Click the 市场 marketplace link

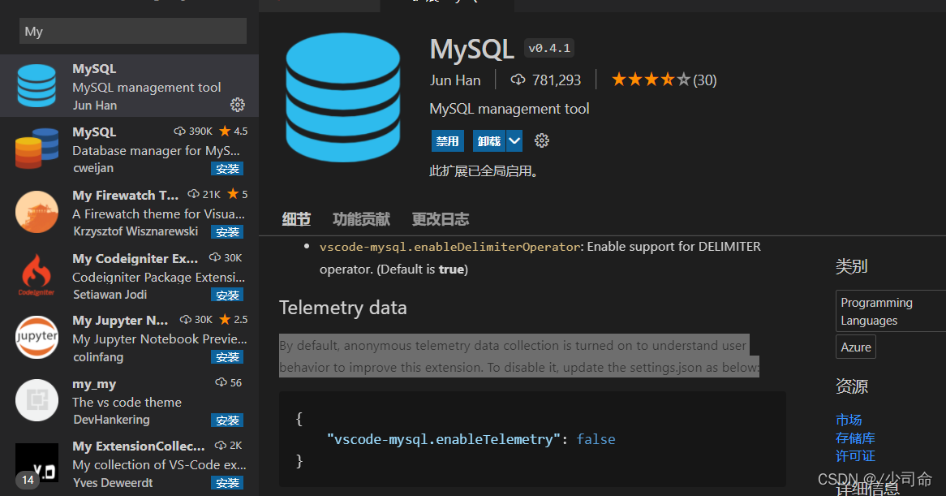click(849, 420)
